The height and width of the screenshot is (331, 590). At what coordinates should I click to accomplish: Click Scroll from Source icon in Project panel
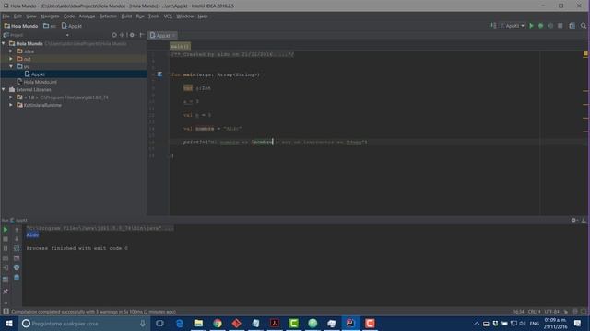click(x=114, y=35)
